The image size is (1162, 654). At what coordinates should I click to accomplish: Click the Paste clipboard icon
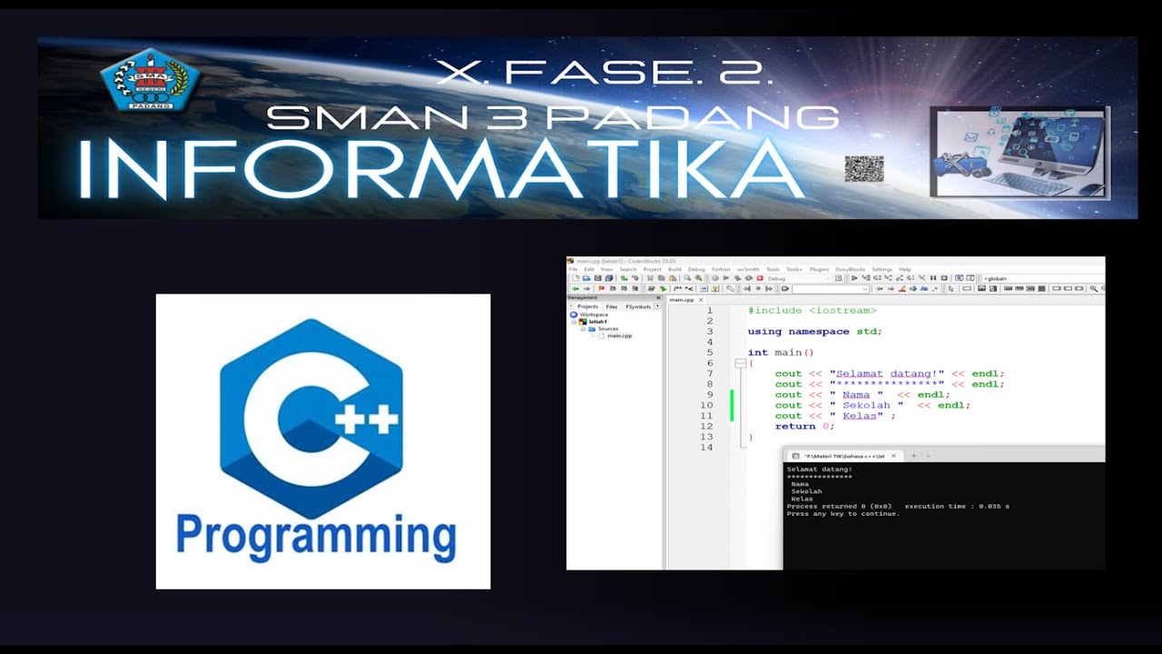[x=673, y=278]
